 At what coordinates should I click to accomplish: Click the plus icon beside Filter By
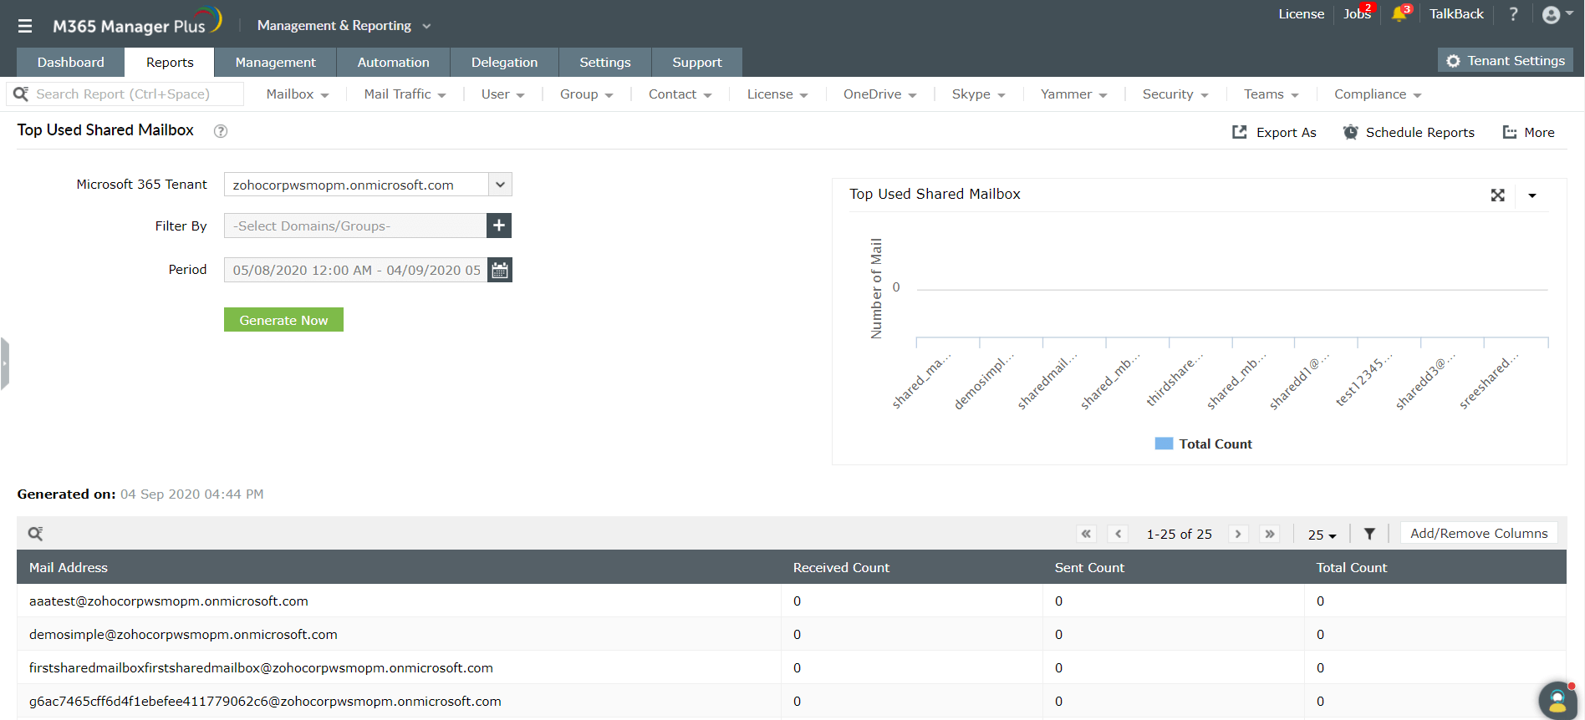tap(499, 226)
